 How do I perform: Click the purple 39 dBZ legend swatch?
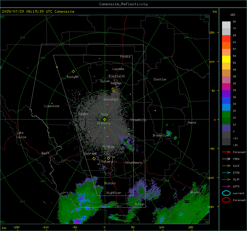[x=226, y=93]
